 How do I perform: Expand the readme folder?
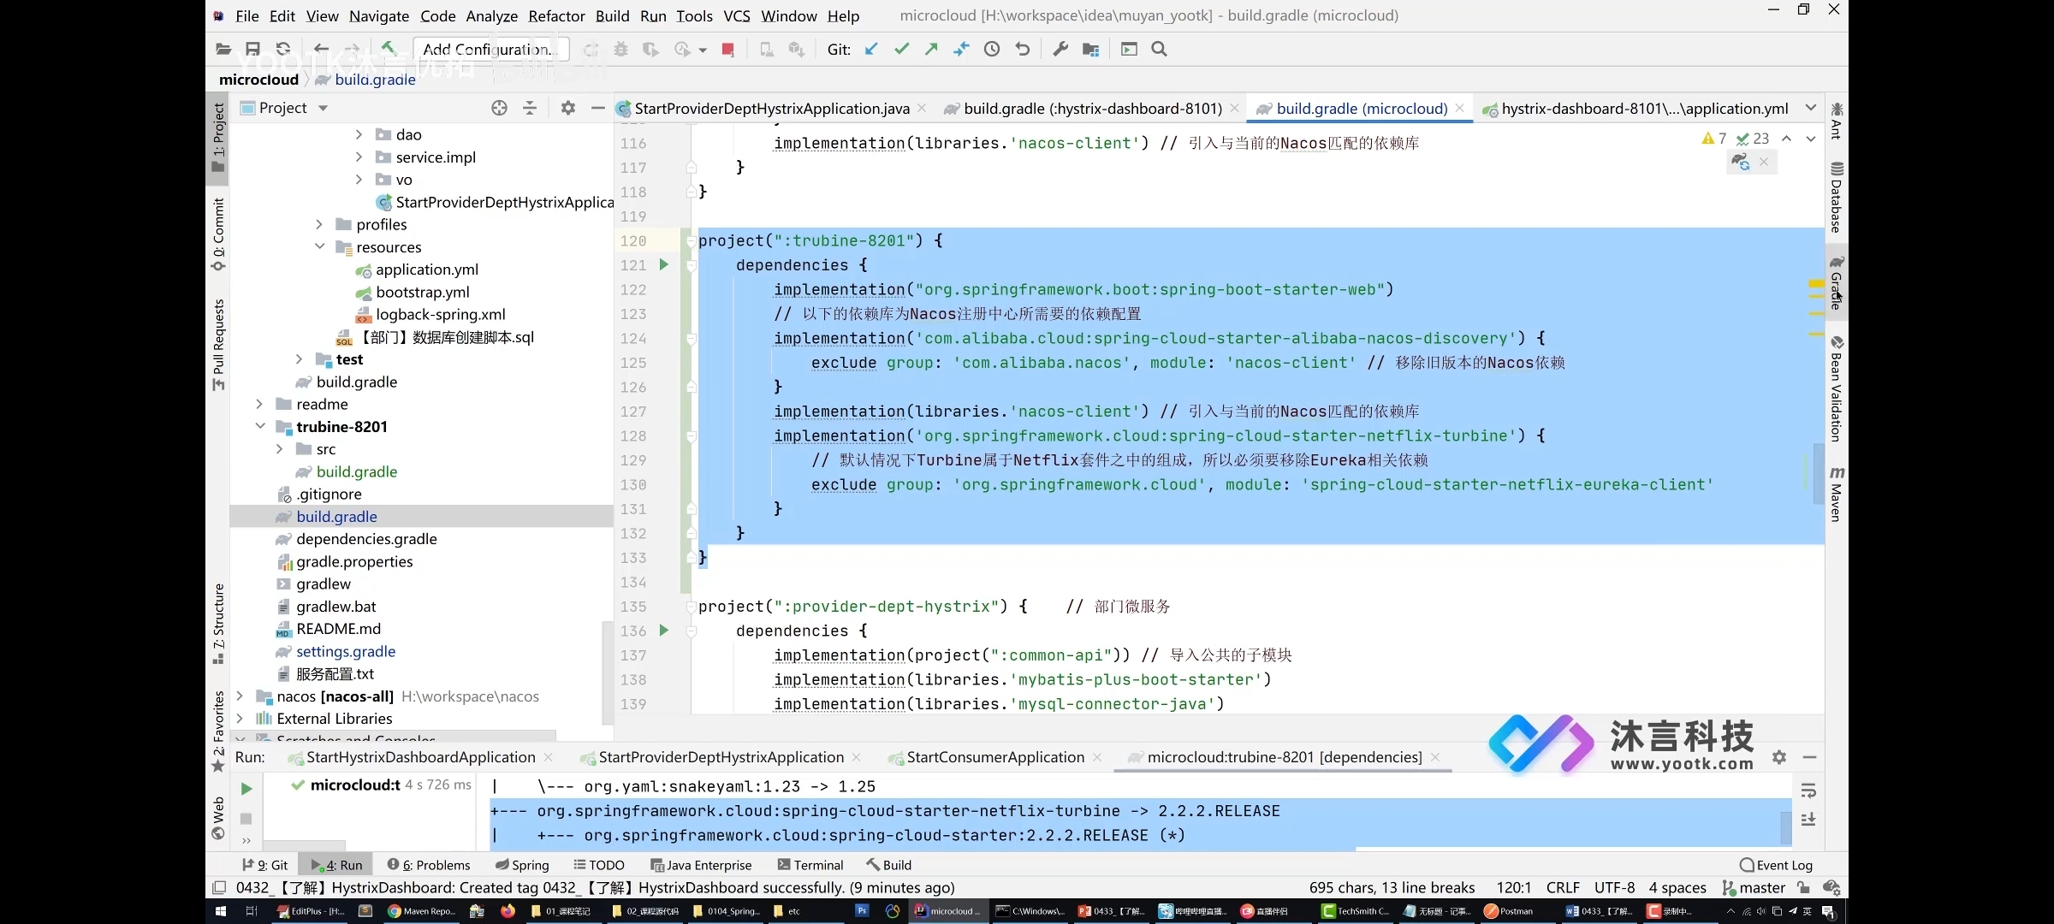pos(259,404)
